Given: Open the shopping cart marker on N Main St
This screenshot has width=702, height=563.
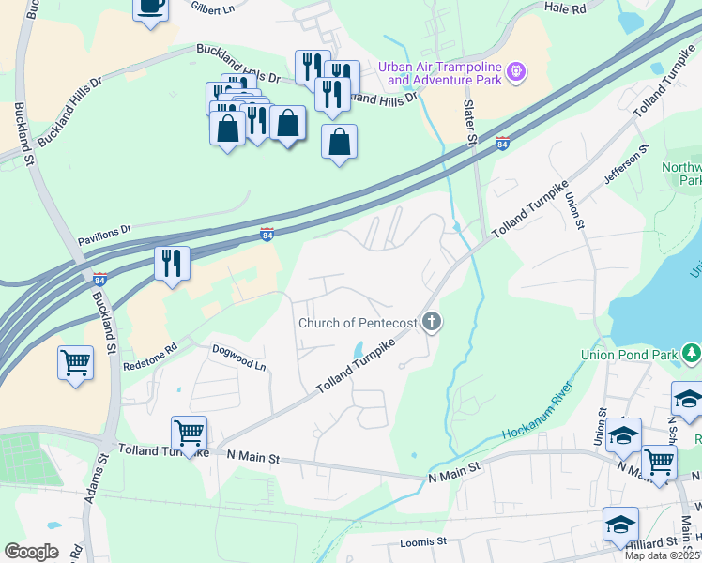Looking at the screenshot, I should (659, 463).
